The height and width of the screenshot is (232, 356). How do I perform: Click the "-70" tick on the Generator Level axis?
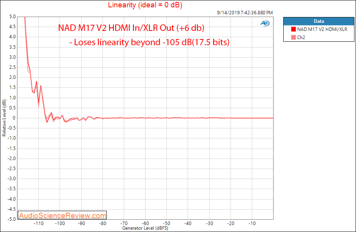[x=124, y=223]
